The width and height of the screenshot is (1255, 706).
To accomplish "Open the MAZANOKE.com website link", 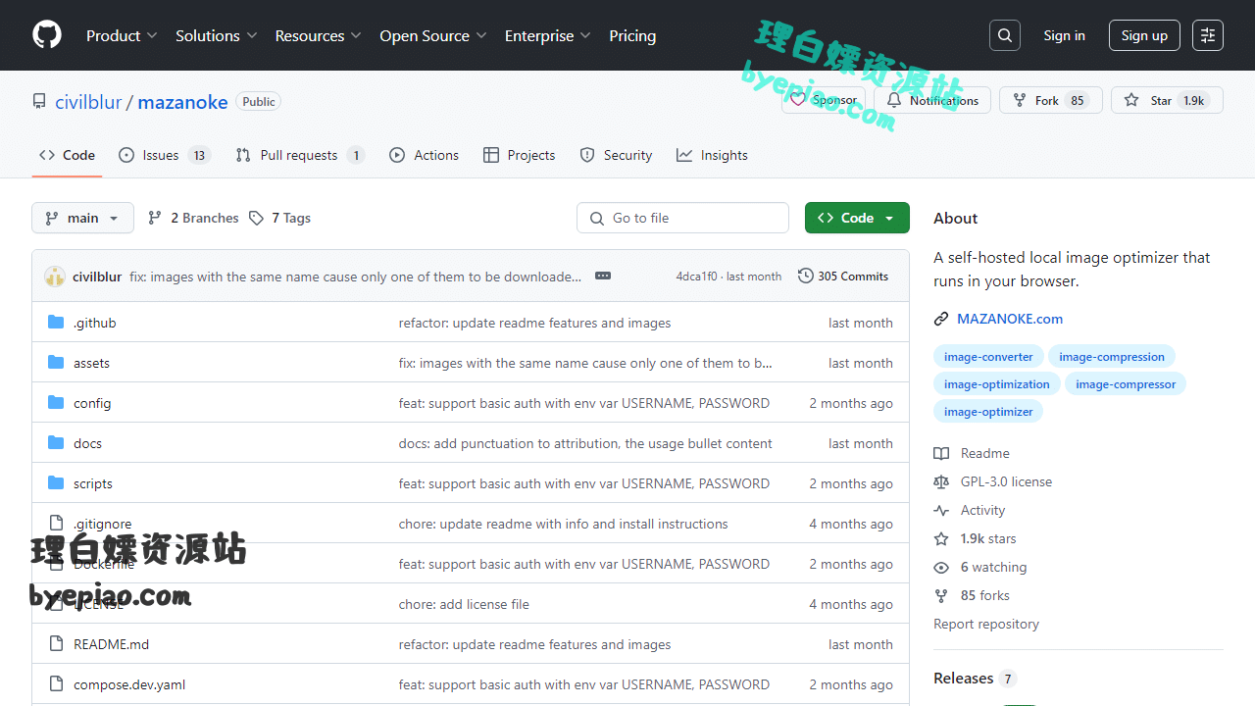I will pos(1010,319).
